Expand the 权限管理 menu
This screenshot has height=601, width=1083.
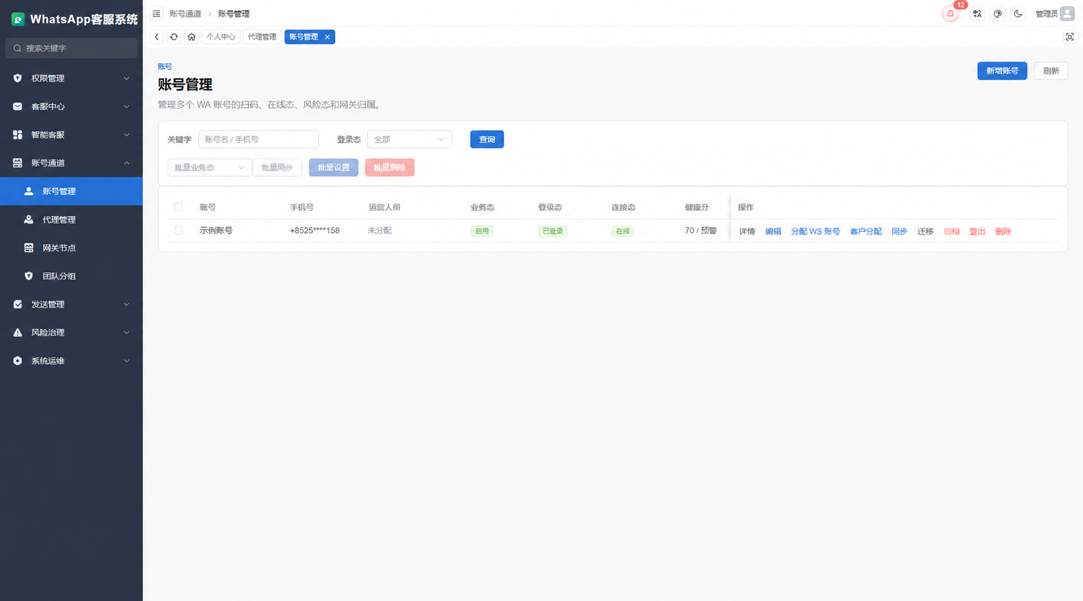click(71, 78)
